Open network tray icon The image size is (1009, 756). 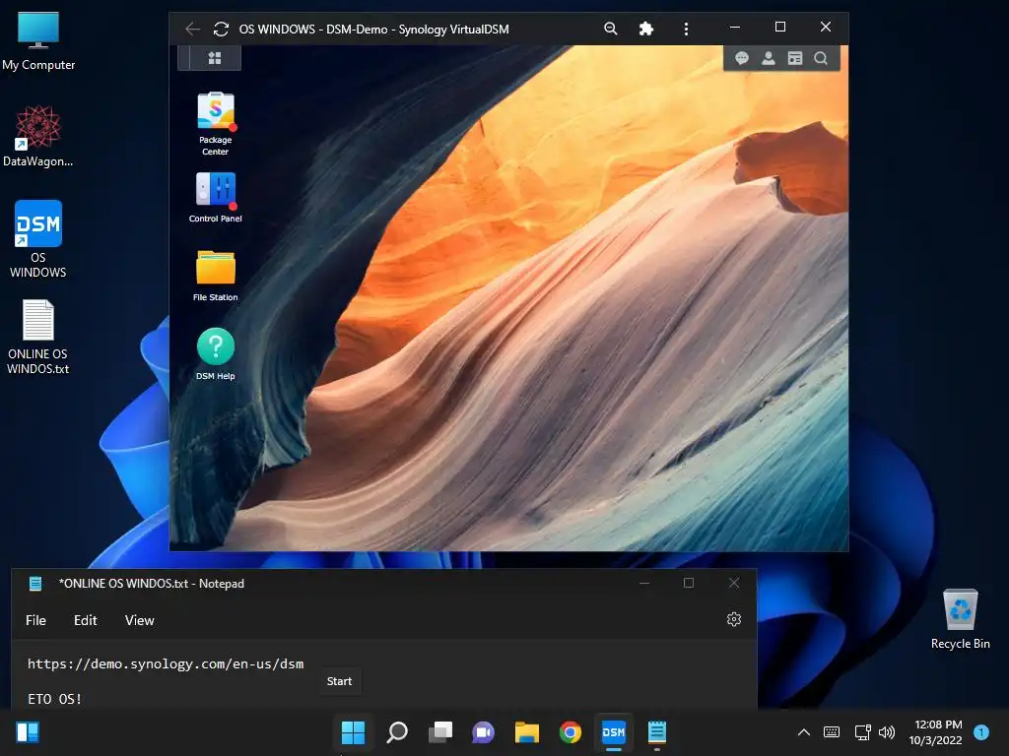point(862,732)
